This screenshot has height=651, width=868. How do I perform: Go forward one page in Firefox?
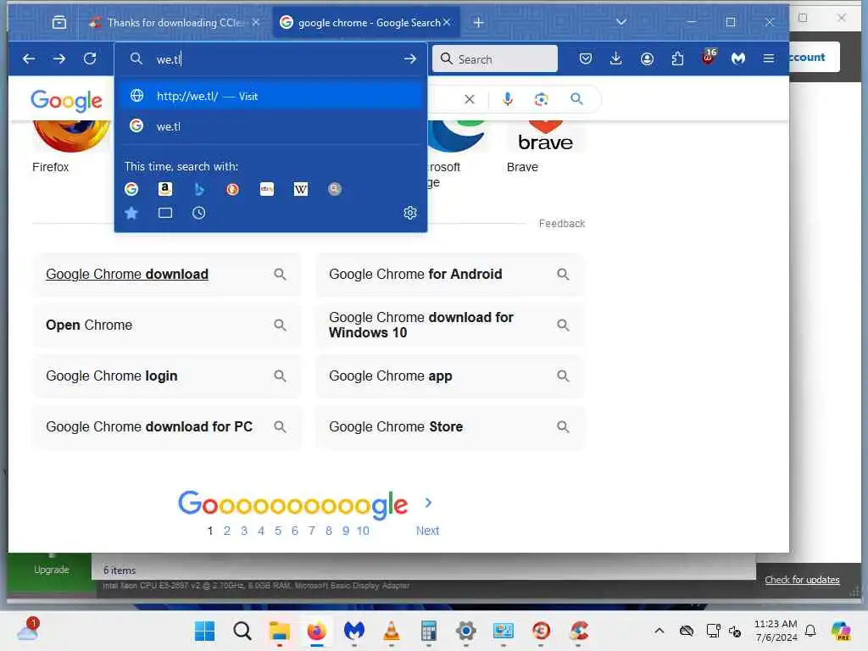coord(59,58)
